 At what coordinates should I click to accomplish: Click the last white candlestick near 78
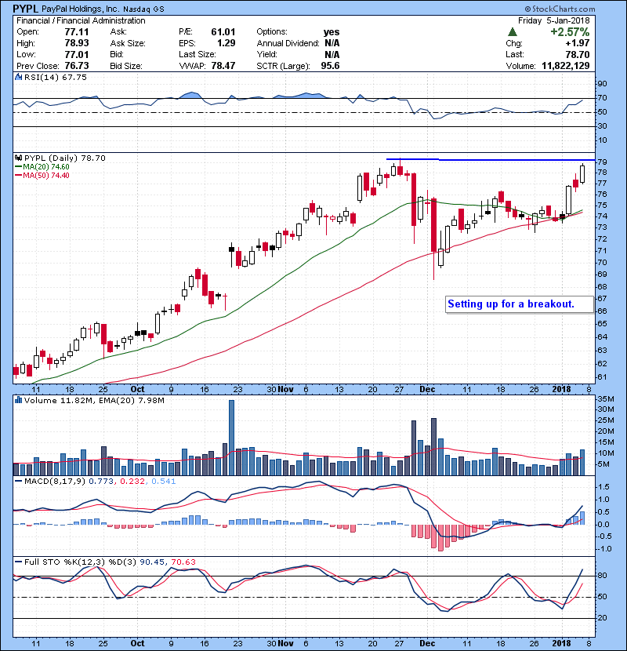[582, 174]
